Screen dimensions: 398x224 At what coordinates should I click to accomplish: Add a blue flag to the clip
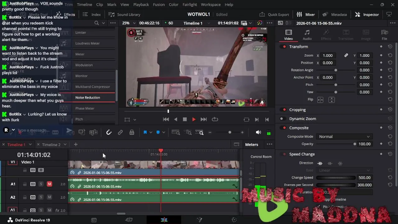(145, 132)
